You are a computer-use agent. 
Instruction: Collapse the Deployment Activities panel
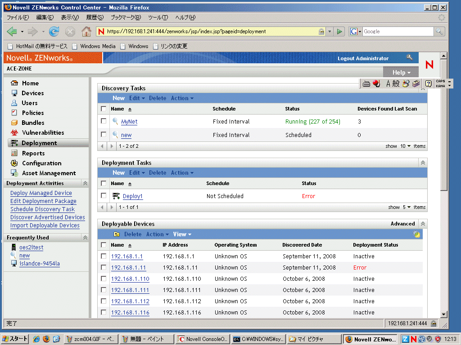pos(85,183)
